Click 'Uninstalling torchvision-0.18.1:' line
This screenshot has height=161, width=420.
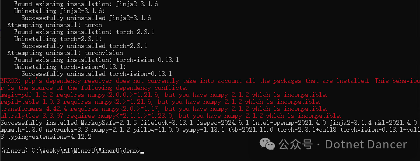pyautogui.click(x=70, y=67)
